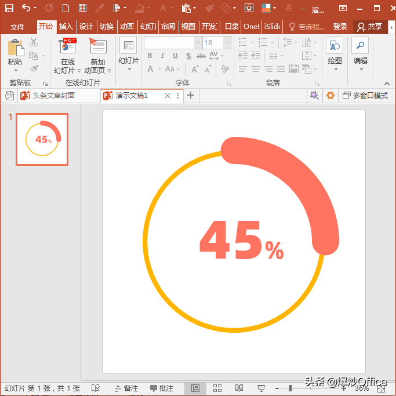Screen dimensions: 396x396
Task: Open the 插入 ribbon tab
Action: [66, 27]
